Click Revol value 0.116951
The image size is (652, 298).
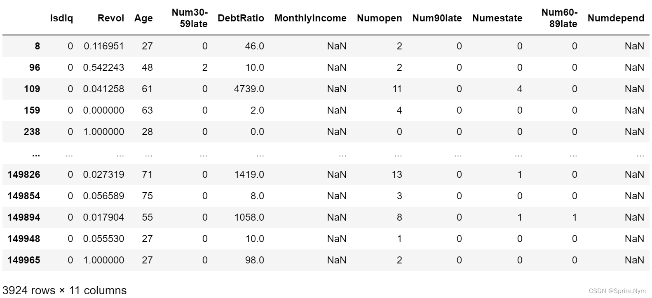click(x=104, y=46)
